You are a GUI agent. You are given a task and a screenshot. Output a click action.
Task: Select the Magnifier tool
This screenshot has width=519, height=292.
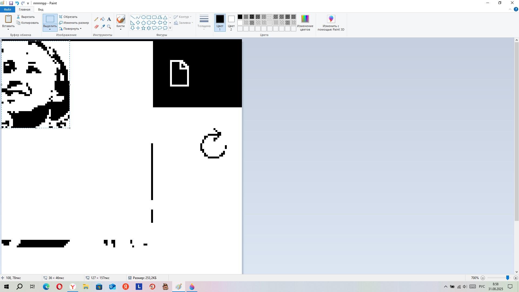point(109,27)
